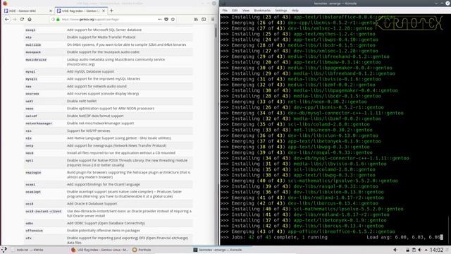This screenshot has width=451, height=254.
Task: Bookmark this page with the star
Action: pos(173,19)
